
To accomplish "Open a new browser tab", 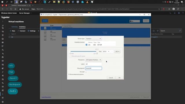I will [x=33, y=5].
